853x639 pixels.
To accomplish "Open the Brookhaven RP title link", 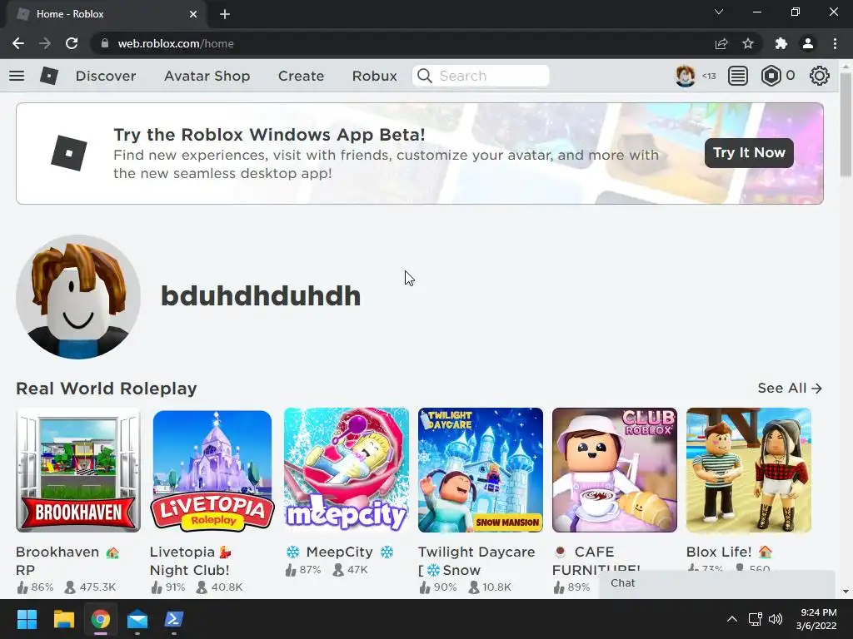I will click(x=67, y=561).
